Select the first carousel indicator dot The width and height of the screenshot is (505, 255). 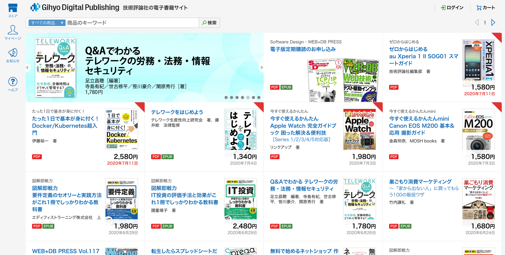[226, 97]
